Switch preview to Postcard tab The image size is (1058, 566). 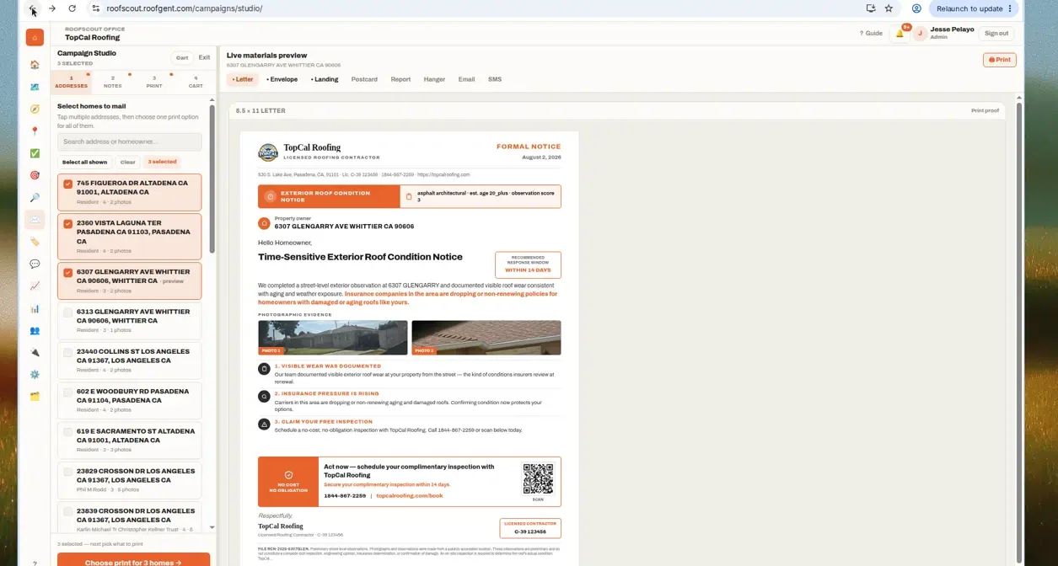pos(364,79)
